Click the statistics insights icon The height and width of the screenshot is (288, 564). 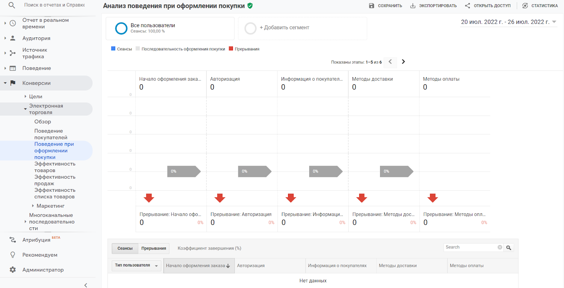point(525,6)
